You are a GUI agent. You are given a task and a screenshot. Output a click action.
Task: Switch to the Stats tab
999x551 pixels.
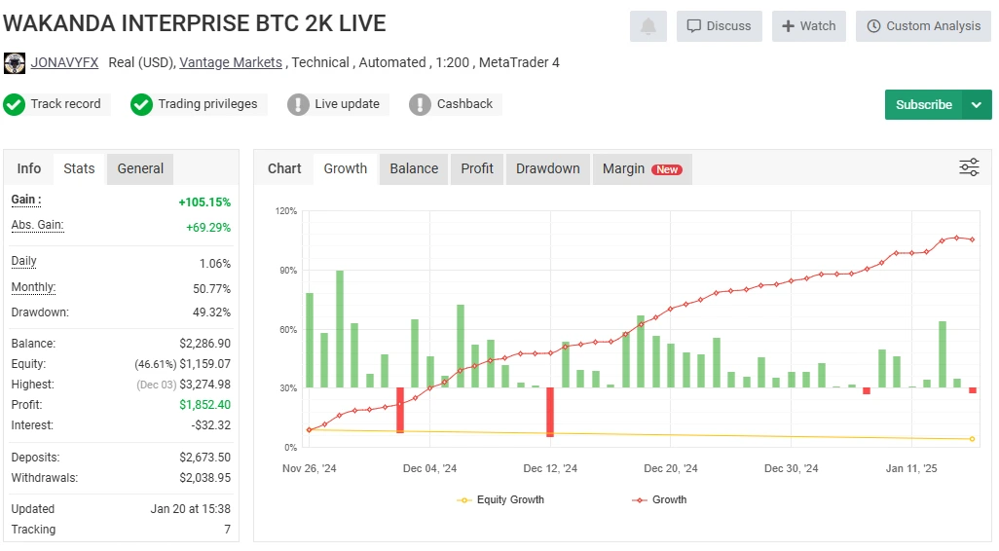(79, 168)
